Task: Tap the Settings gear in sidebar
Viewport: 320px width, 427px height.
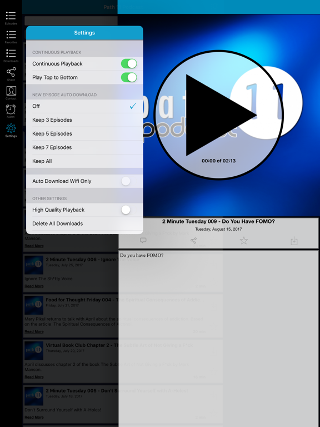Action: coord(11,130)
